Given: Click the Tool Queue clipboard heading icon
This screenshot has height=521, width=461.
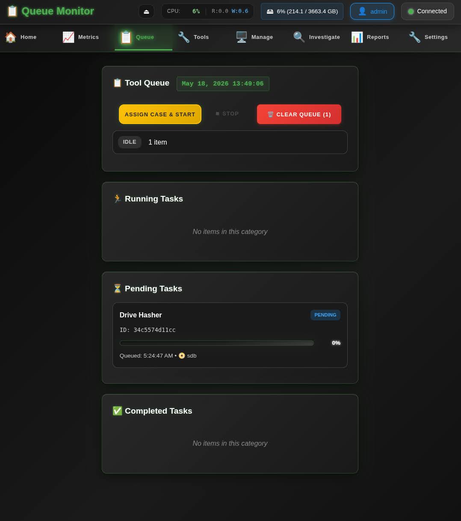Looking at the screenshot, I should pyautogui.click(x=118, y=83).
